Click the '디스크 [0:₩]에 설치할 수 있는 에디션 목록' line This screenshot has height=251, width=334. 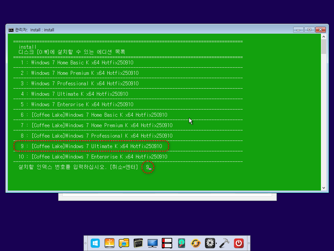pyautogui.click(x=72, y=52)
